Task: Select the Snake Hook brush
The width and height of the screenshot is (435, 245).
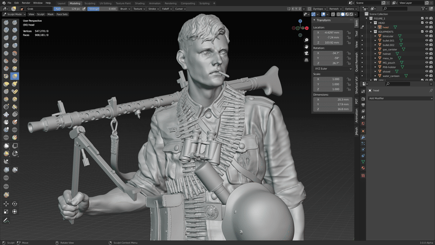Action: [15, 84]
